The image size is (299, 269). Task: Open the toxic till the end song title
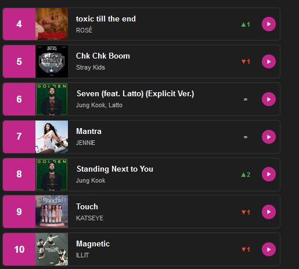106,19
